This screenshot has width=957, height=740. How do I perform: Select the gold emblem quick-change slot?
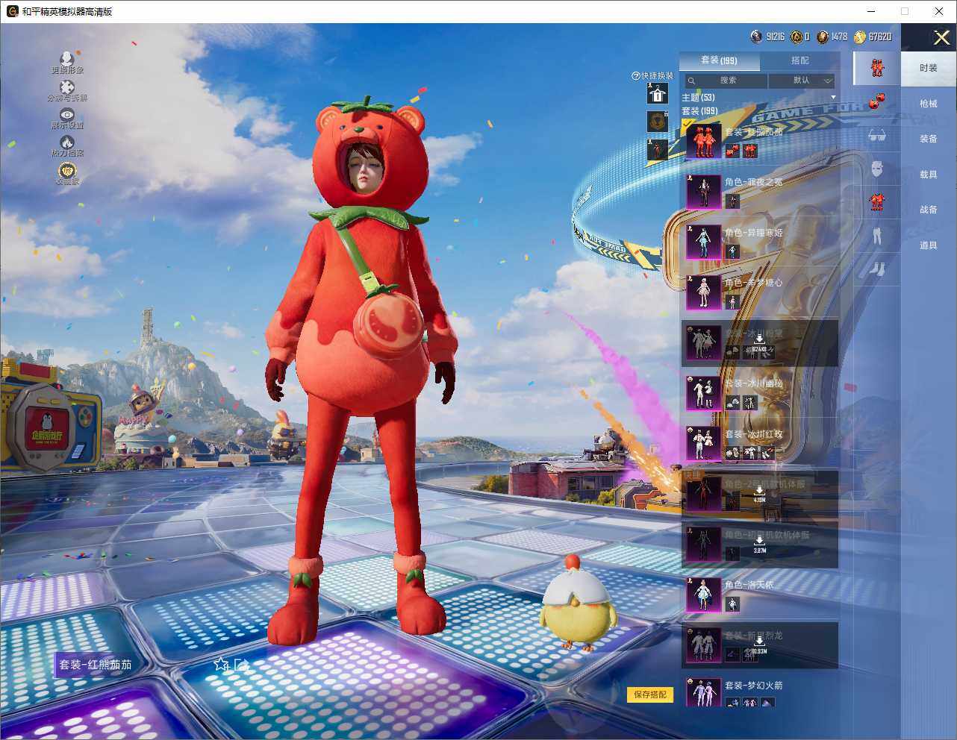pyautogui.click(x=657, y=121)
